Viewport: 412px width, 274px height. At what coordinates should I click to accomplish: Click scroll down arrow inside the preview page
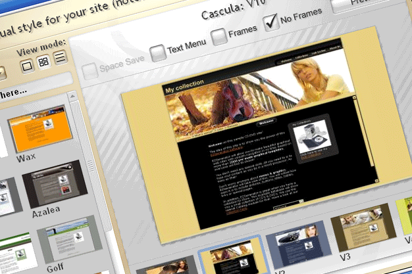point(376,181)
